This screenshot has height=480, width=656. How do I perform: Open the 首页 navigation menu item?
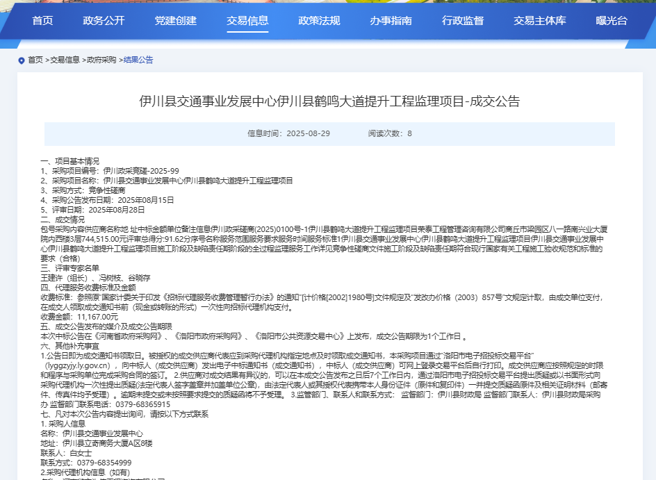(x=42, y=20)
